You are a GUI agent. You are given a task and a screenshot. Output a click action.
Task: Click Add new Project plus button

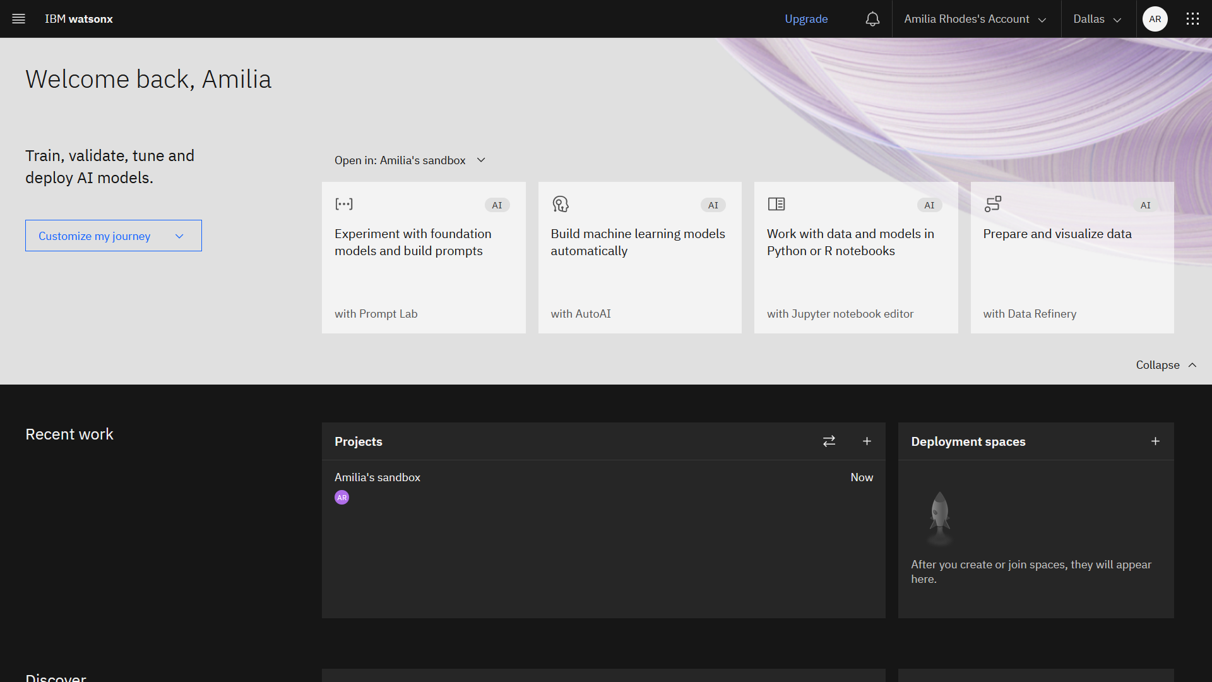pos(867,440)
